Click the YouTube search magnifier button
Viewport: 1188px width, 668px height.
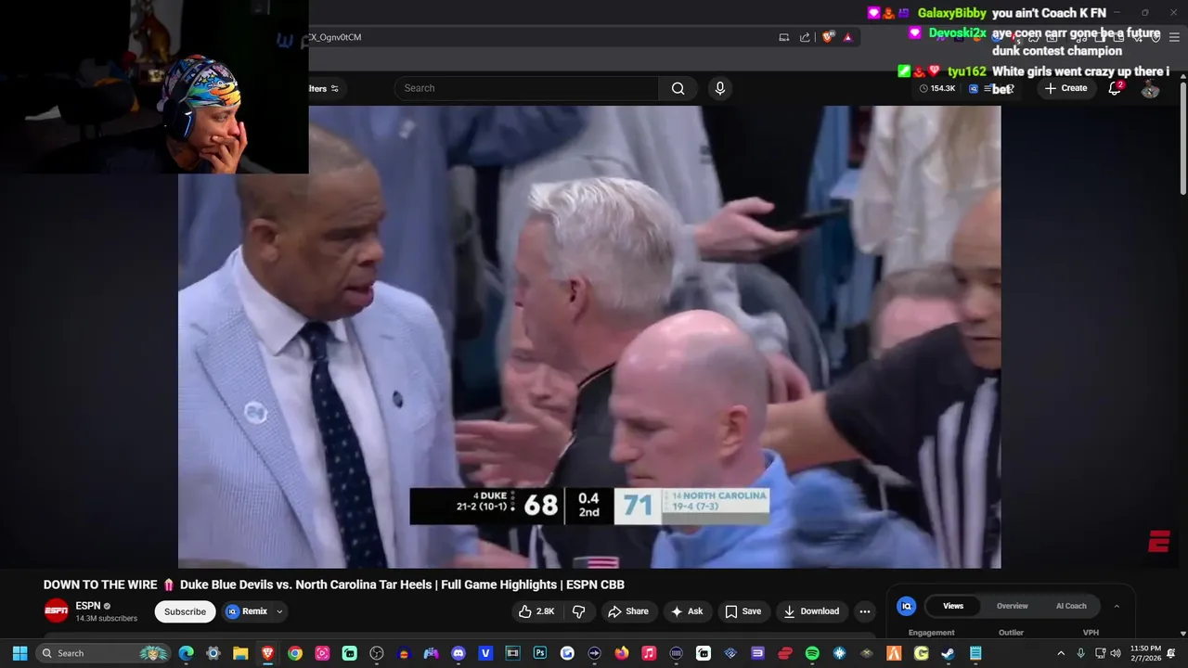pyautogui.click(x=678, y=88)
